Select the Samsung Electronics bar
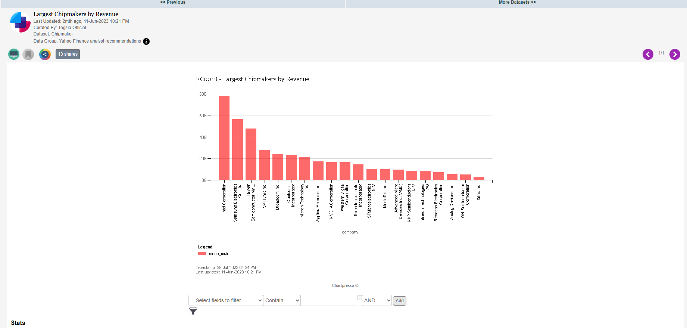This screenshot has width=687, height=328. tap(238, 150)
